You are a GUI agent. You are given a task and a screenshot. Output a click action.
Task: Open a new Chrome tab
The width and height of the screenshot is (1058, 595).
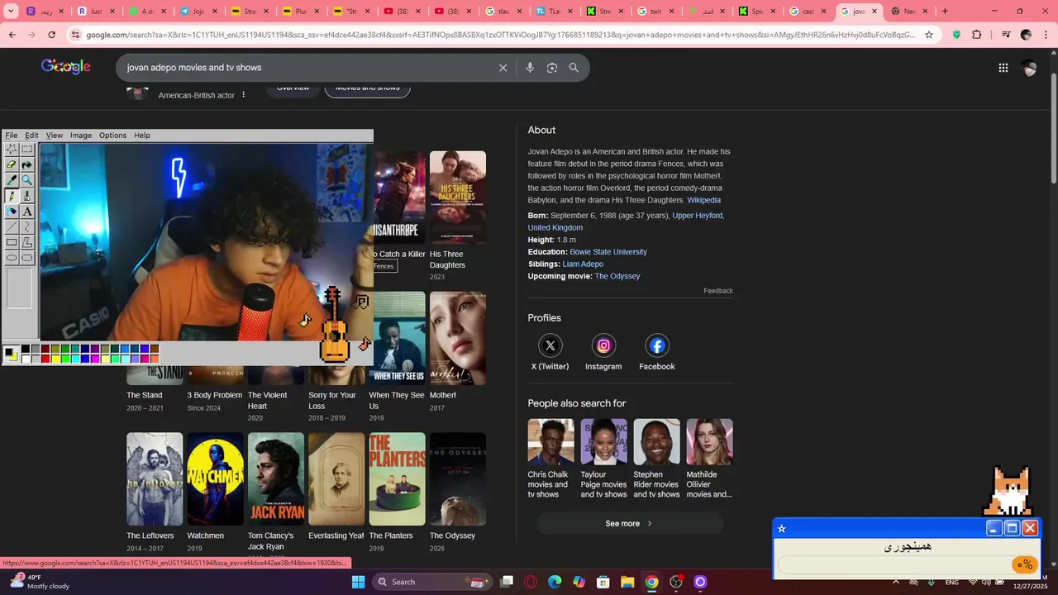pos(945,12)
